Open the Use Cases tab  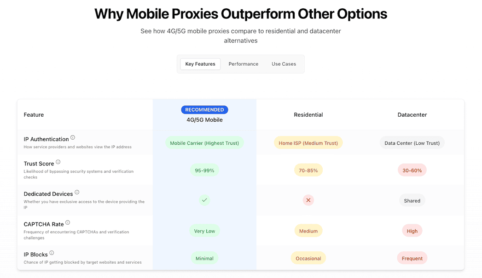284,64
